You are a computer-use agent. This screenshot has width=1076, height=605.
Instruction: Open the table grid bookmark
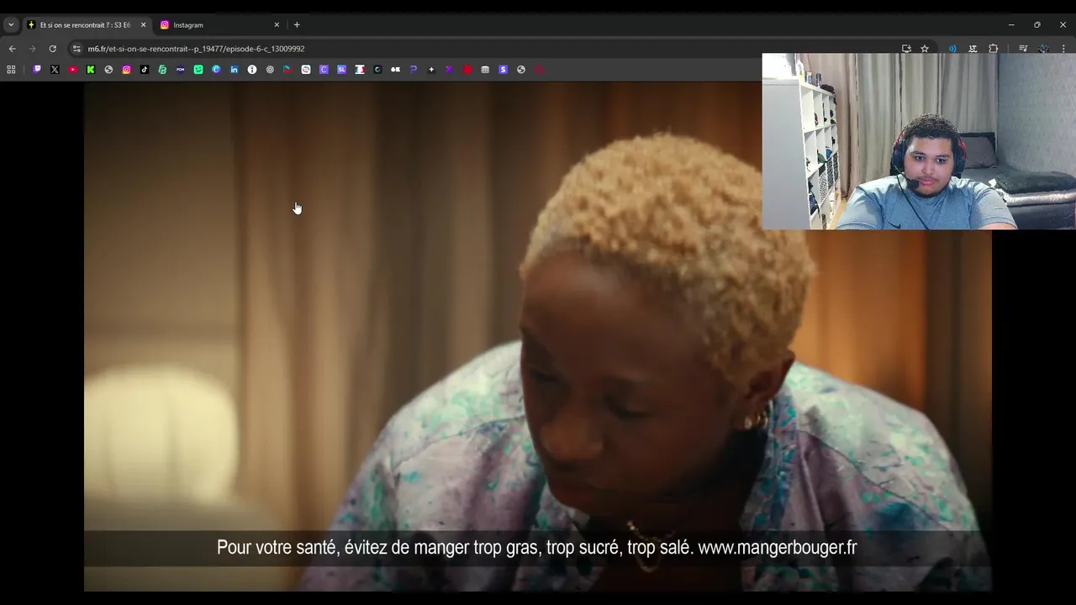pyautogui.click(x=485, y=70)
